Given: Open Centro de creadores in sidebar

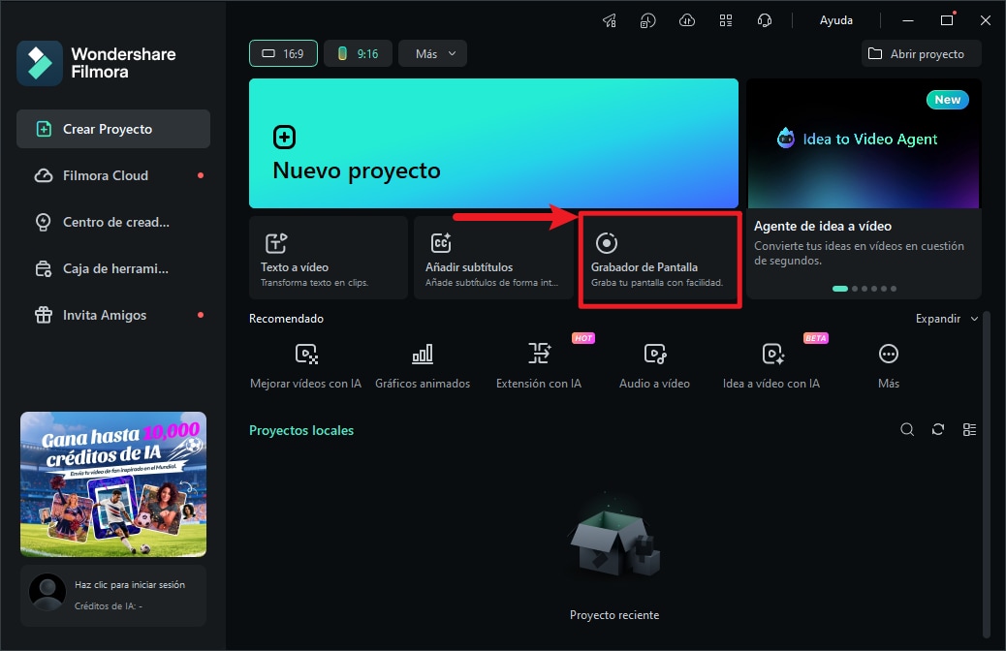Looking at the screenshot, I should coord(113,223).
